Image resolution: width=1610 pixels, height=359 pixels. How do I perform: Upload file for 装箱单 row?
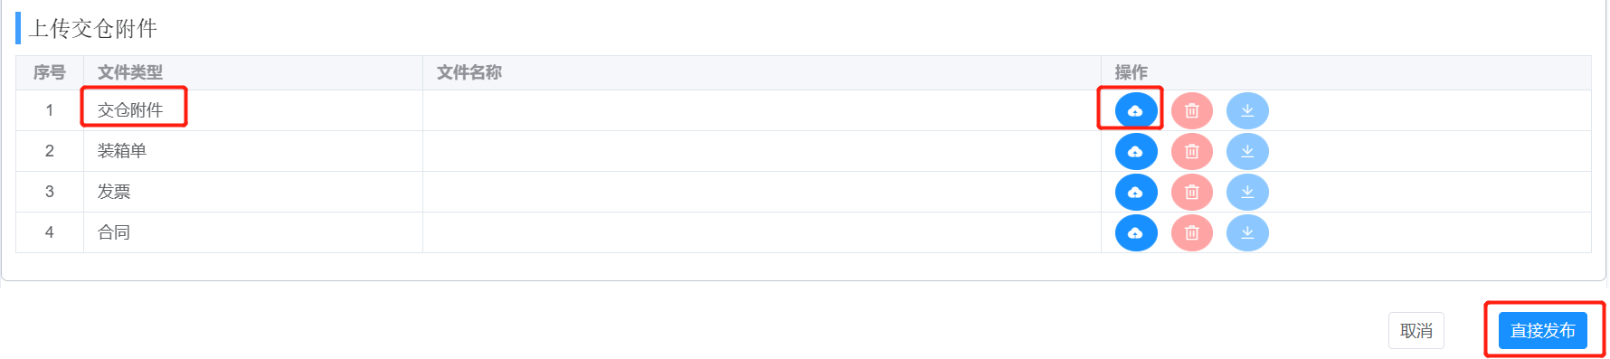tap(1136, 151)
